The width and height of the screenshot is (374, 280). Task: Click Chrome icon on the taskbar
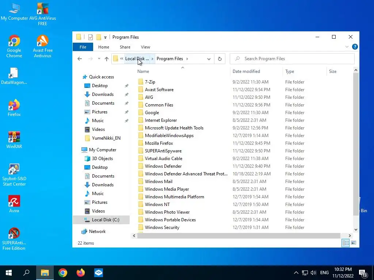point(63,273)
